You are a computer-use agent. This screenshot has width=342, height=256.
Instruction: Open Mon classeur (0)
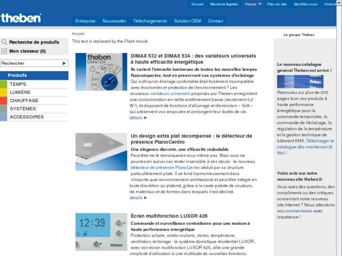tap(27, 51)
